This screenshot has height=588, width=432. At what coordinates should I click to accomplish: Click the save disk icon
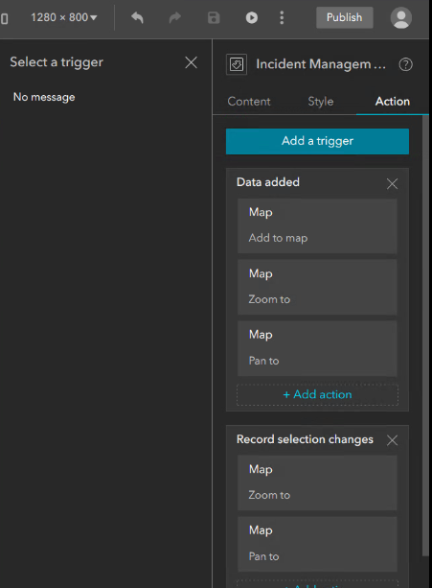click(214, 17)
